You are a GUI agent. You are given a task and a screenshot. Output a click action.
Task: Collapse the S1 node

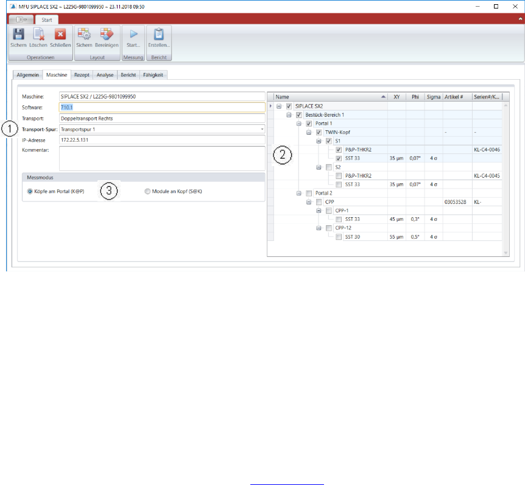(x=319, y=141)
